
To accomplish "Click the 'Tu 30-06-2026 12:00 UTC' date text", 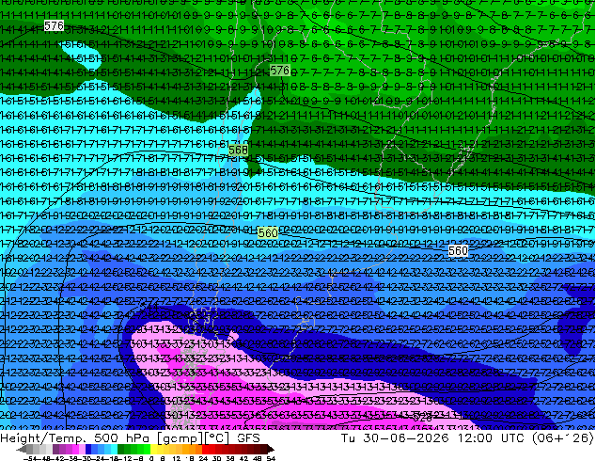I will click(x=431, y=437).
